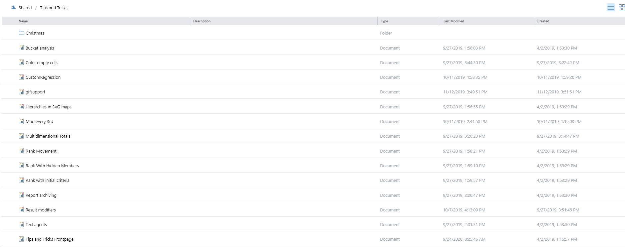This screenshot has height=248, width=625.
Task: Click the Result modifiers document icon
Action: click(x=21, y=209)
